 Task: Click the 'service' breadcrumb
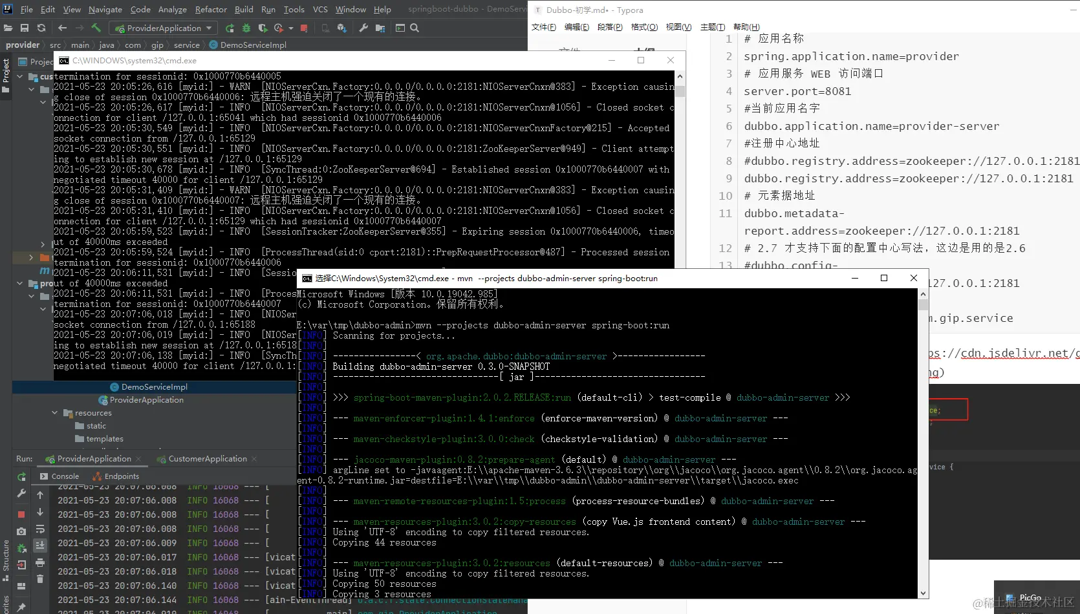pyautogui.click(x=187, y=45)
